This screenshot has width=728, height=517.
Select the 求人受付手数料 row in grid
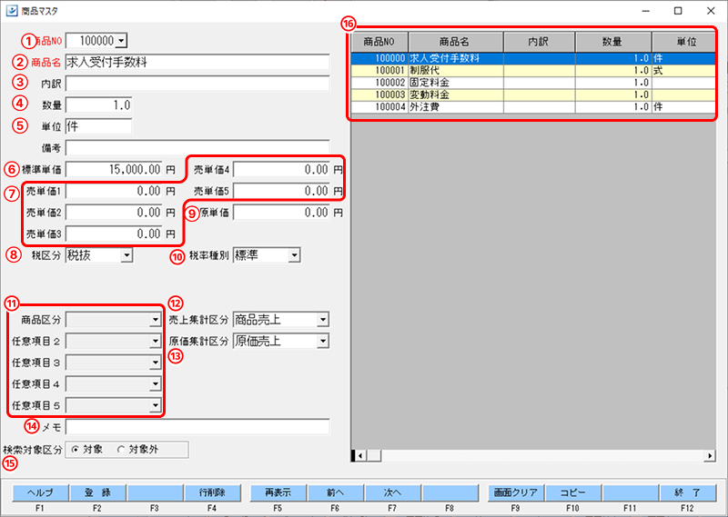(x=533, y=58)
